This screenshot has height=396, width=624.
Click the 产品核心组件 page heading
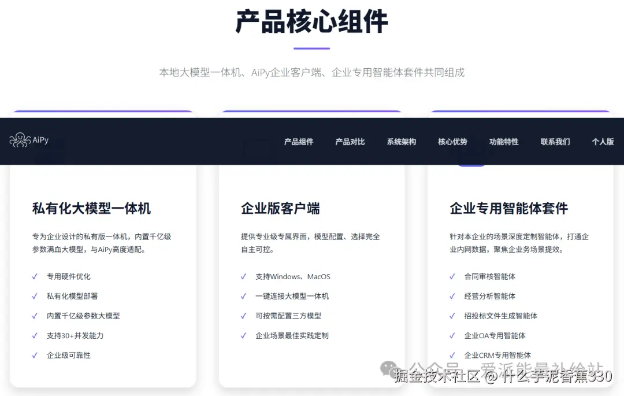[312, 21]
